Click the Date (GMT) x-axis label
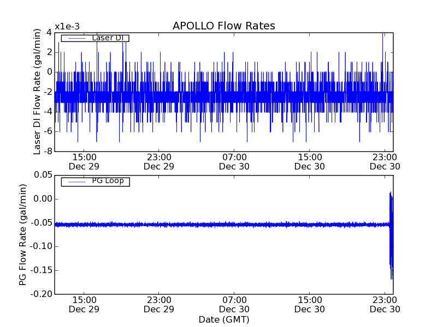This screenshot has width=437, height=327. click(223, 319)
